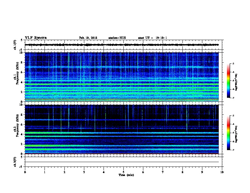The width and height of the screenshot is (250, 193).
Task: Click the ch.1 colorbar "log(PSD)(V²/Hz)" label
Action: pyautogui.click(x=236, y=82)
